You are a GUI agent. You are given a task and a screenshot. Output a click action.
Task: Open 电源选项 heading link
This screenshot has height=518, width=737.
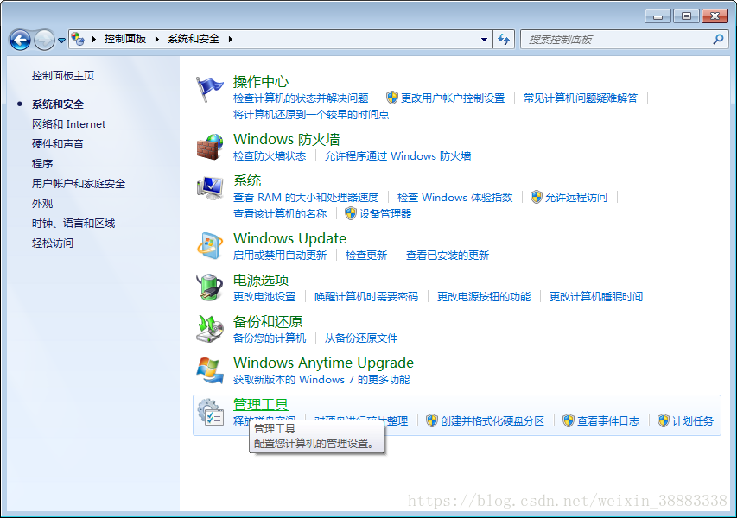261,281
